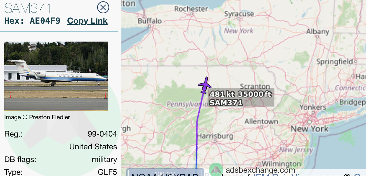
Task: Click the SAM371 callsign heading
Action: pos(28,8)
